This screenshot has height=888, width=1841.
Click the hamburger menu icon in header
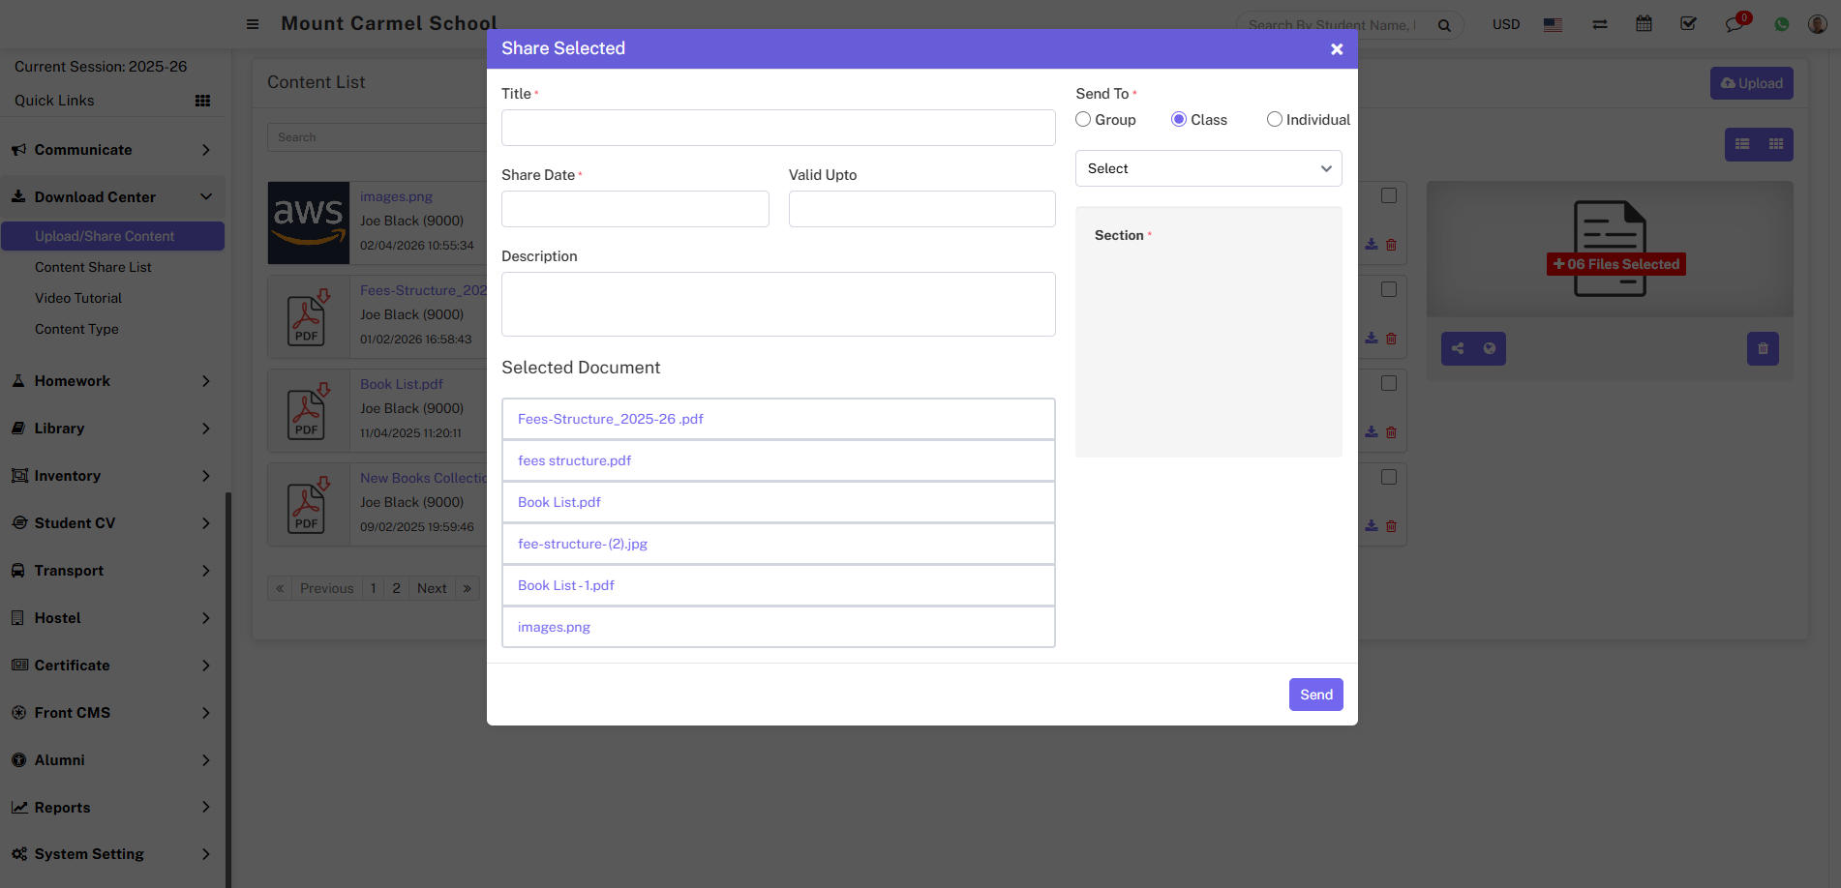(x=253, y=24)
